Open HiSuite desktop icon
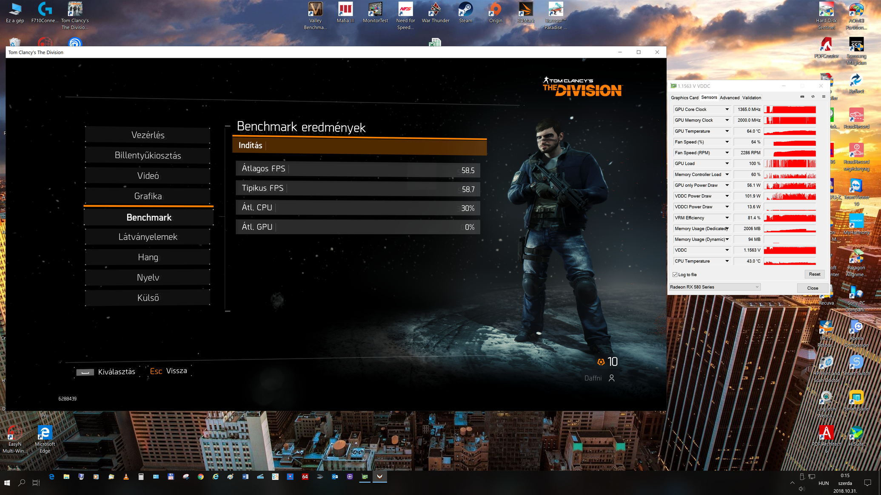Viewport: 881px width, 495px height. click(x=856, y=436)
